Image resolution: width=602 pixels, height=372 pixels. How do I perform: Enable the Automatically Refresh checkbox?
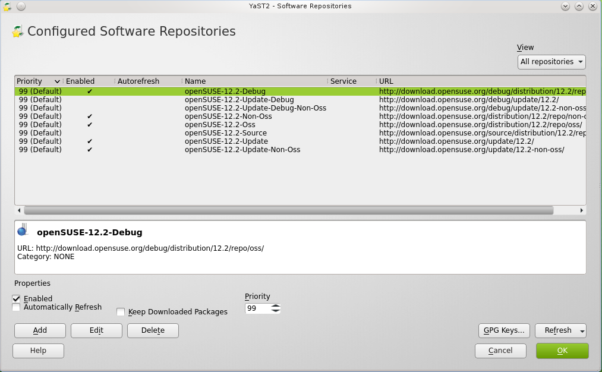(x=16, y=307)
